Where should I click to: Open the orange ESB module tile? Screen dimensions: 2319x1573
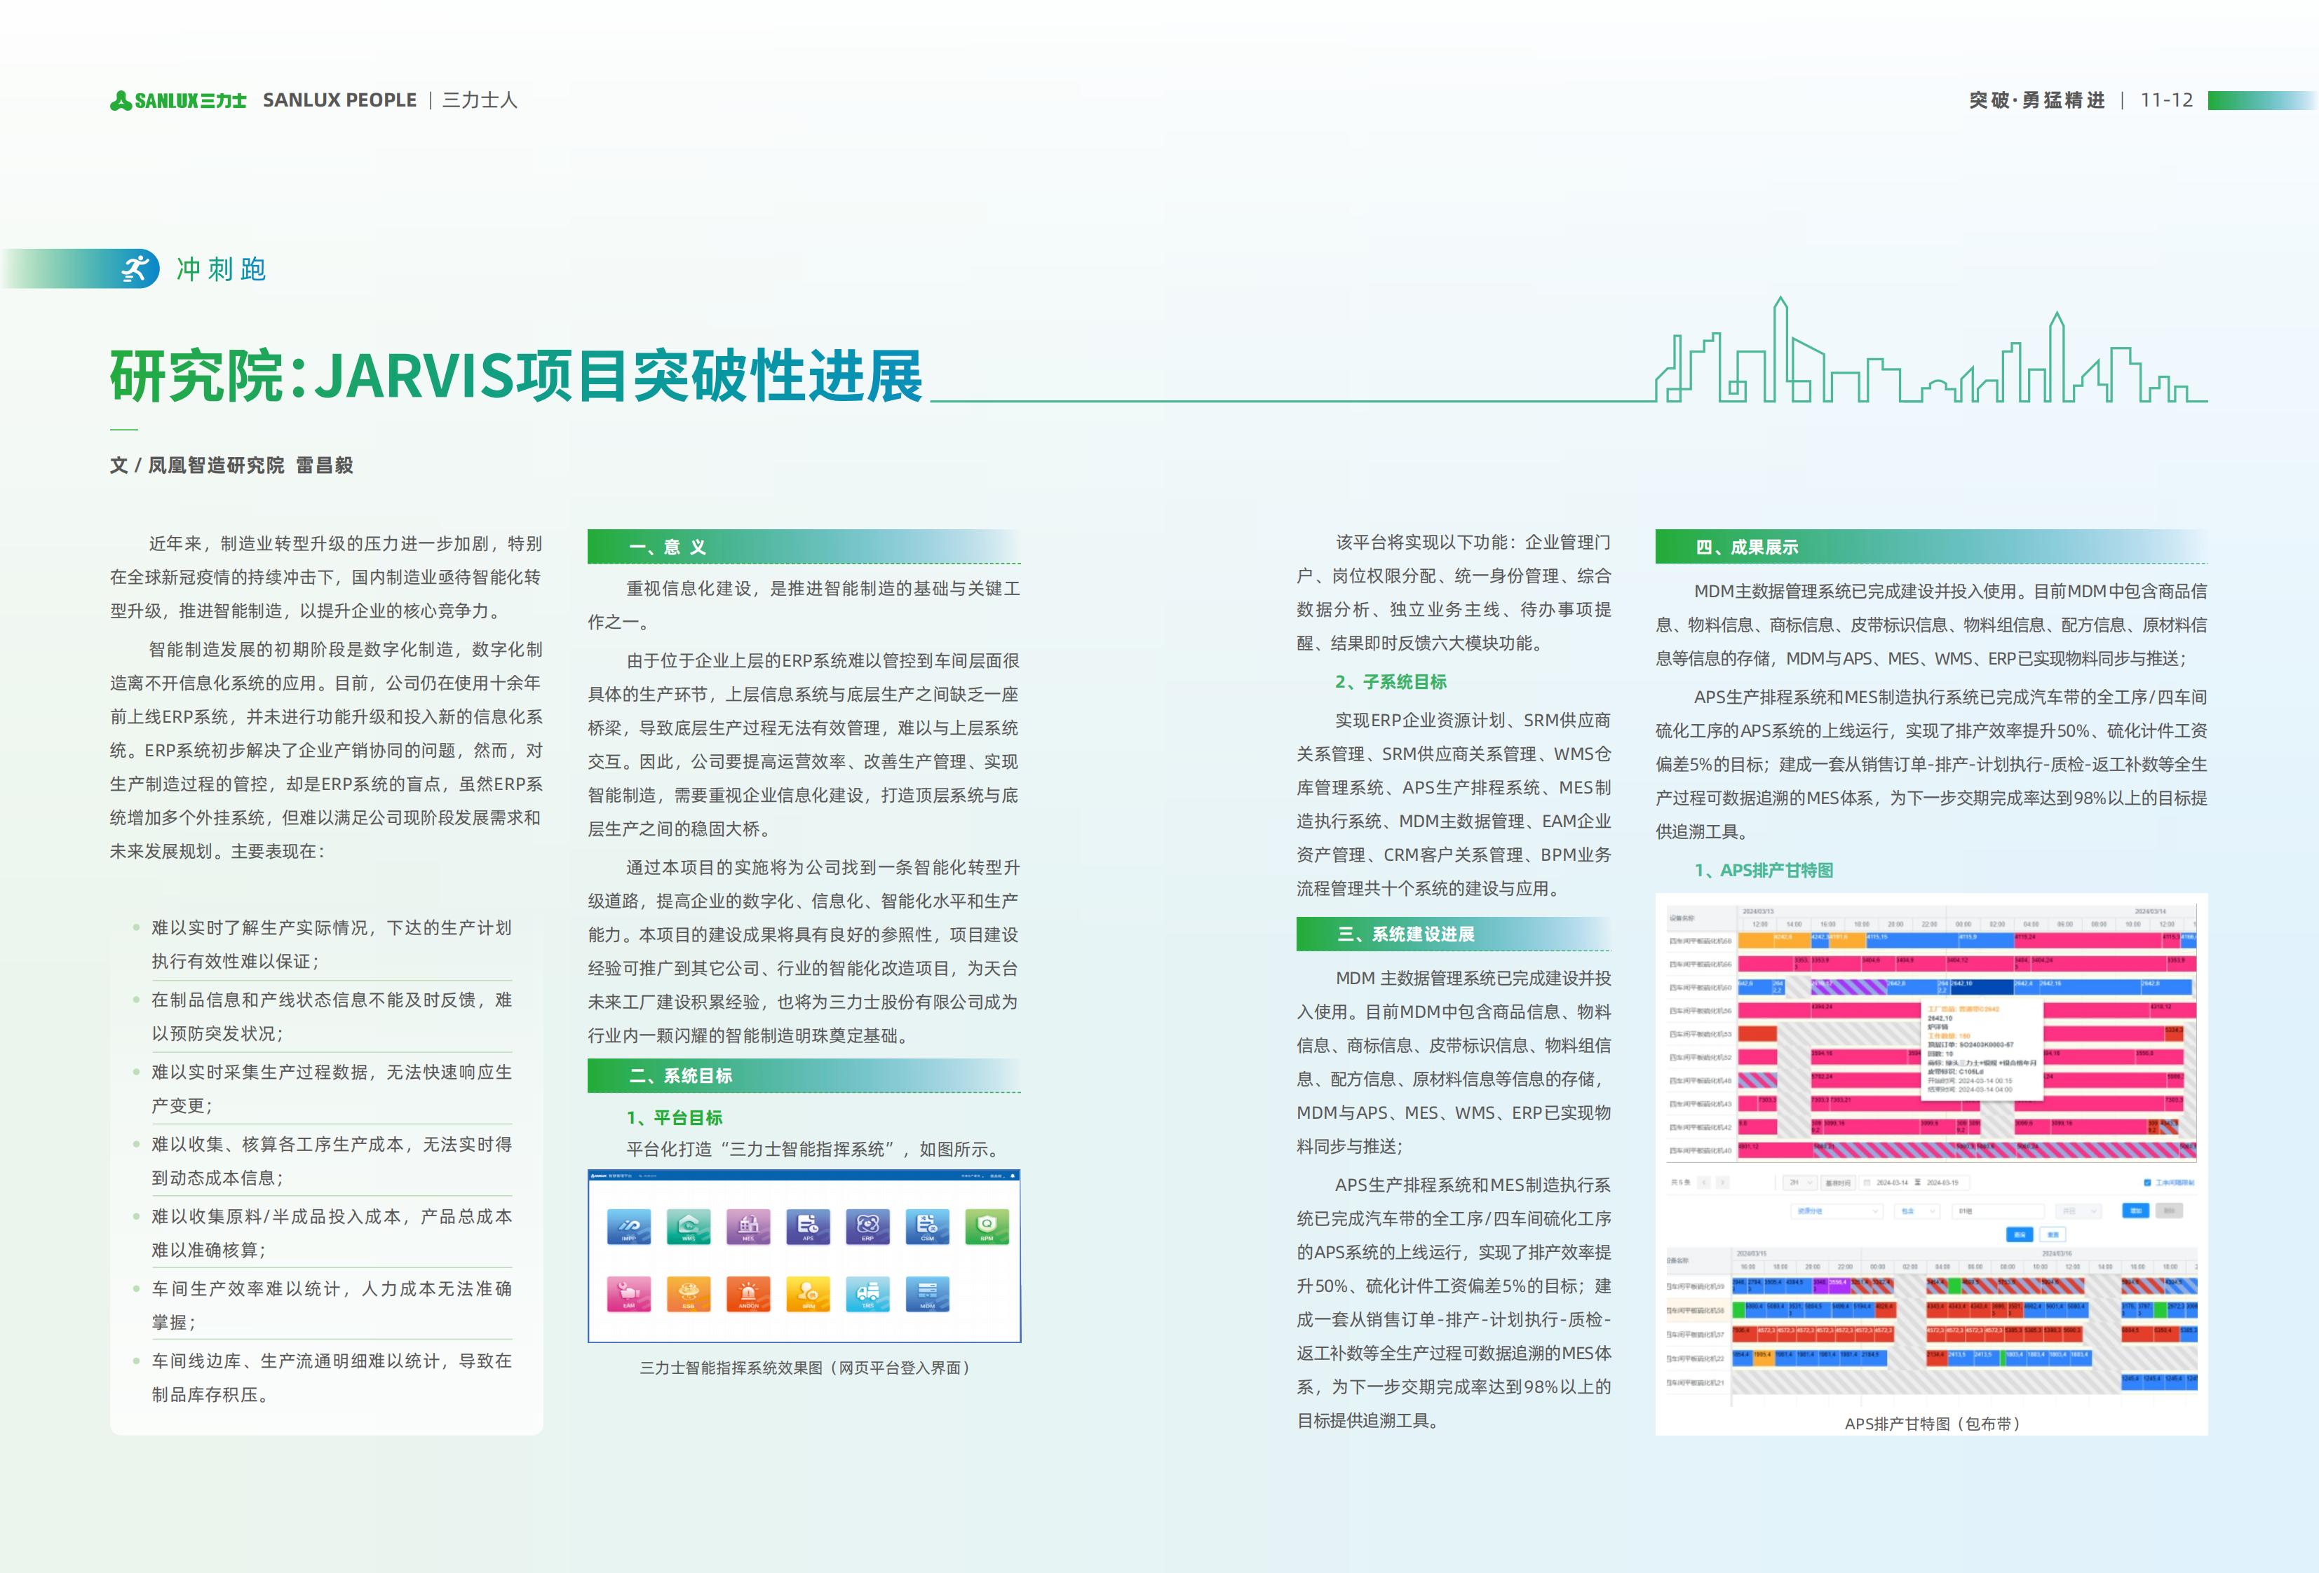click(689, 1294)
